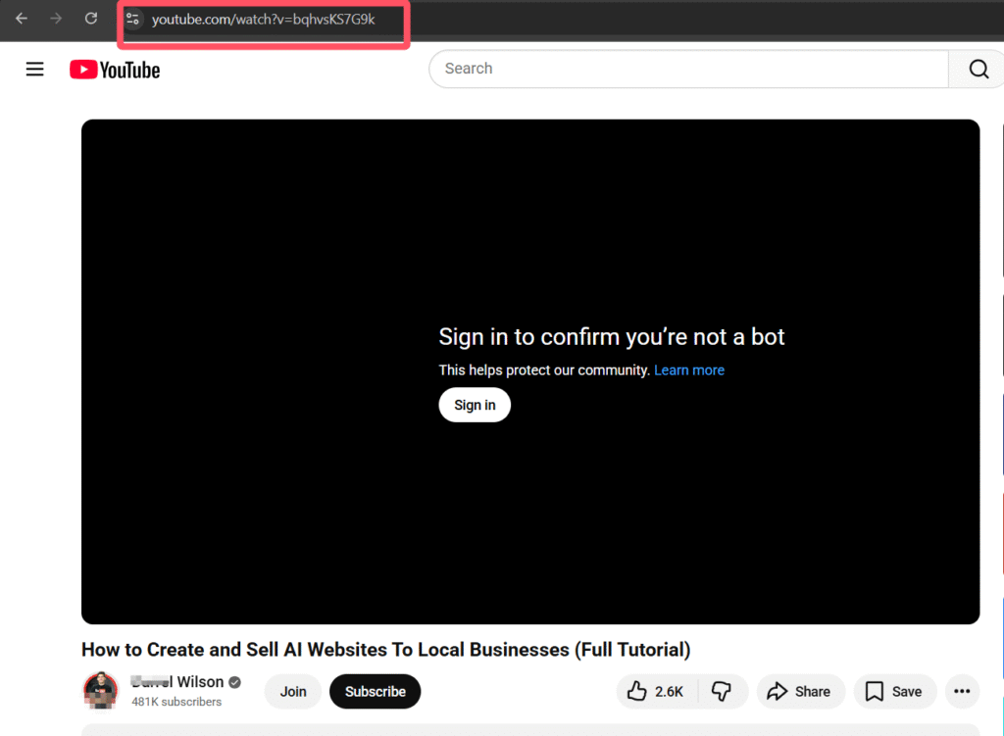
Task: Subscribe to the channel
Action: click(375, 691)
